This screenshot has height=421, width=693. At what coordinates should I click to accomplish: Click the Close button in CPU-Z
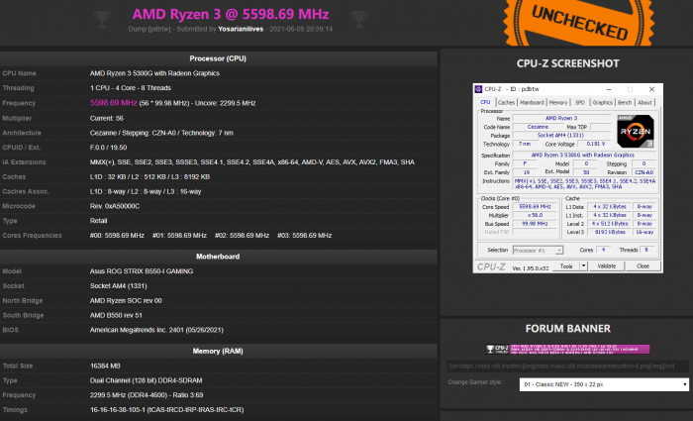643,266
